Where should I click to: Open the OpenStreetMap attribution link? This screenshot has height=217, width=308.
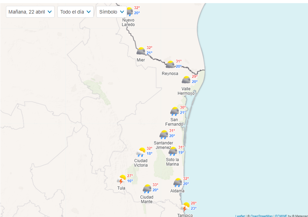261,216
